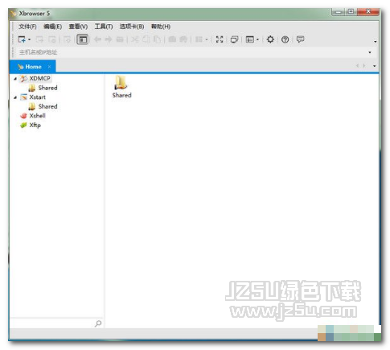The width and height of the screenshot is (390, 350).
Task: Open the 帮助(H) menu
Action: click(x=161, y=27)
